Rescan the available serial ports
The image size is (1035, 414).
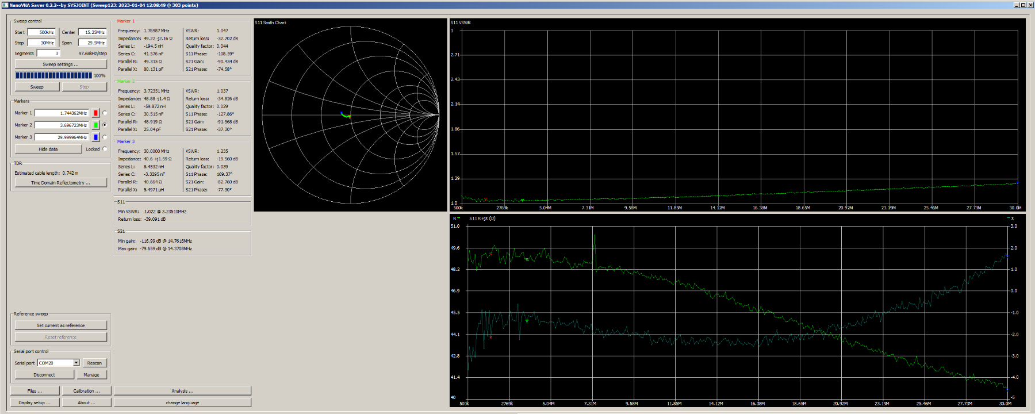94,363
